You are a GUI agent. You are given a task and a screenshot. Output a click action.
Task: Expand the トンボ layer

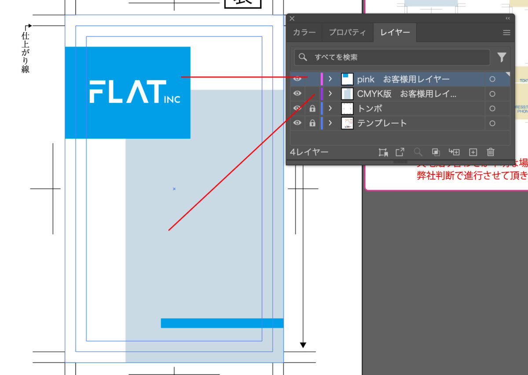point(330,108)
